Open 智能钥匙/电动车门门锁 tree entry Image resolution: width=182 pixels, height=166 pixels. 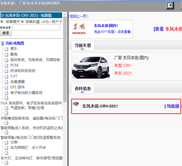[x=31, y=137]
